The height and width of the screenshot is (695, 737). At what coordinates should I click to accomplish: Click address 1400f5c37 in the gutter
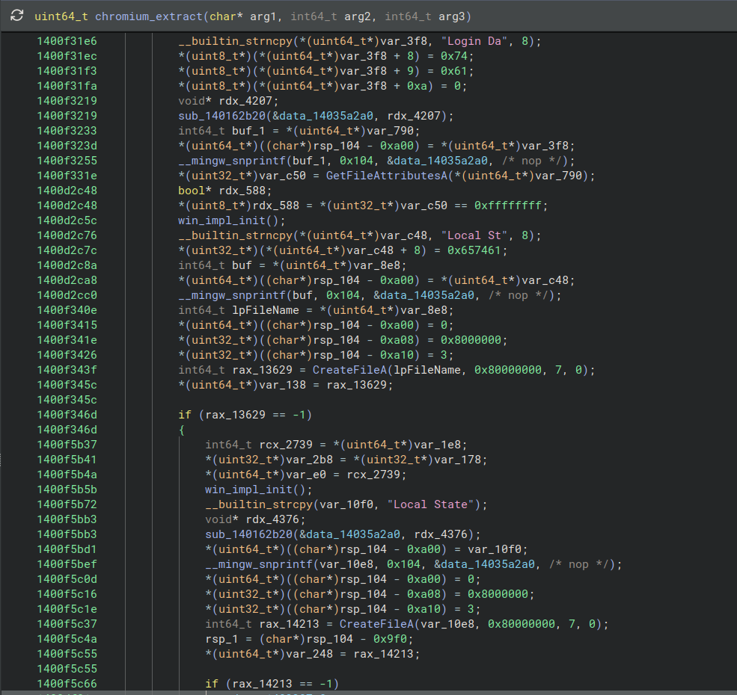click(x=67, y=624)
